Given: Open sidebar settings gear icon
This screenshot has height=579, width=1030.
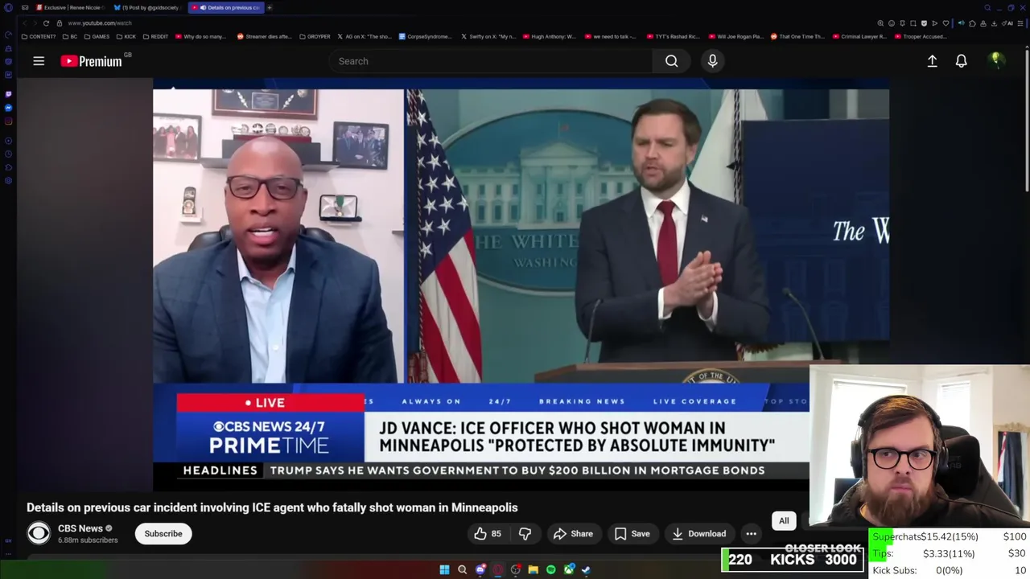Looking at the screenshot, I should click(x=8, y=181).
